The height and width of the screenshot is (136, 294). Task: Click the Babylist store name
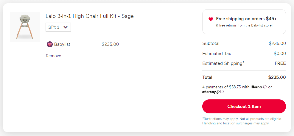point(62,44)
